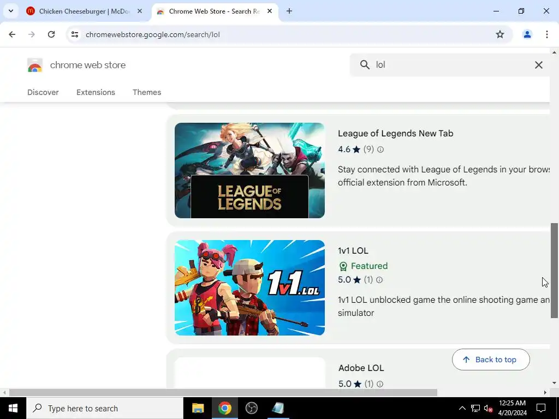Open the Themes tab
559x419 pixels.
coord(147,92)
